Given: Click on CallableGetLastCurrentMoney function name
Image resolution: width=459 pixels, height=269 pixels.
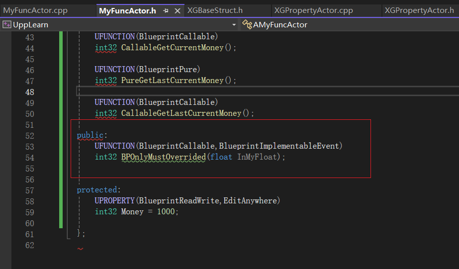Looking at the screenshot, I should [181, 113].
